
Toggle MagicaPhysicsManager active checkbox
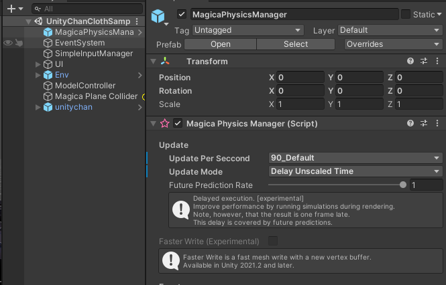pos(182,14)
